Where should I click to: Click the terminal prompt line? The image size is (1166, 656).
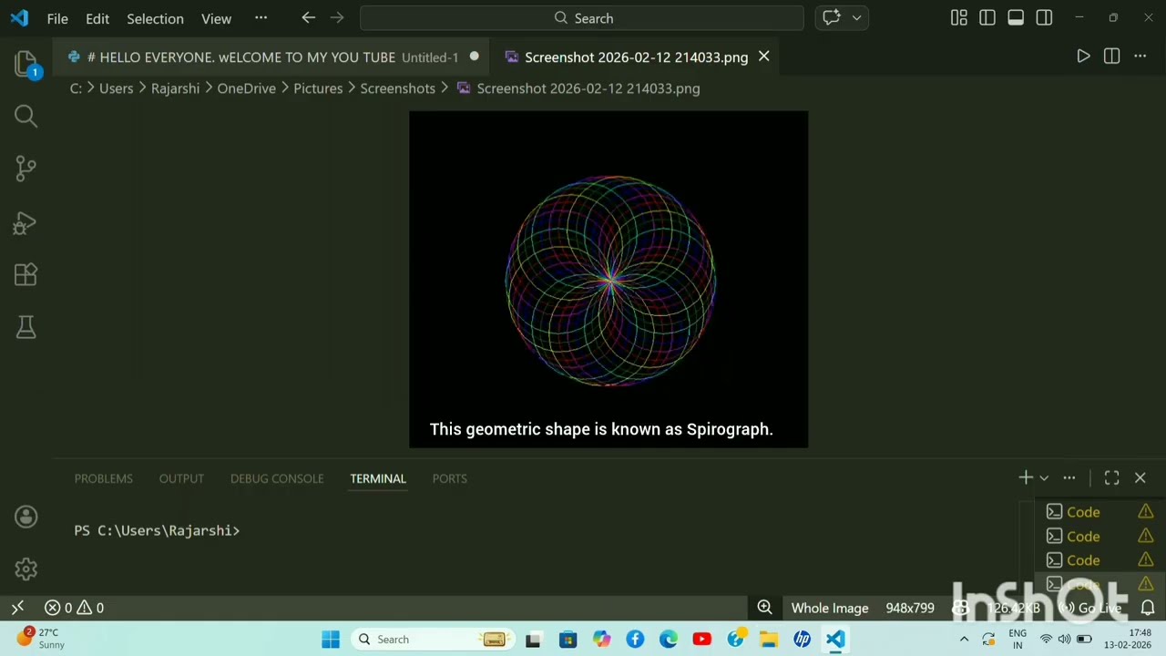coord(157,530)
